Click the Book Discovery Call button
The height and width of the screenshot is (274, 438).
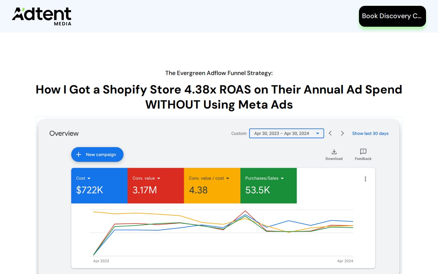point(392,16)
